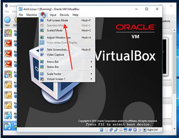Click the Host+E shortcut text in the View menu
The image size is (179, 138).
(x=86, y=50)
